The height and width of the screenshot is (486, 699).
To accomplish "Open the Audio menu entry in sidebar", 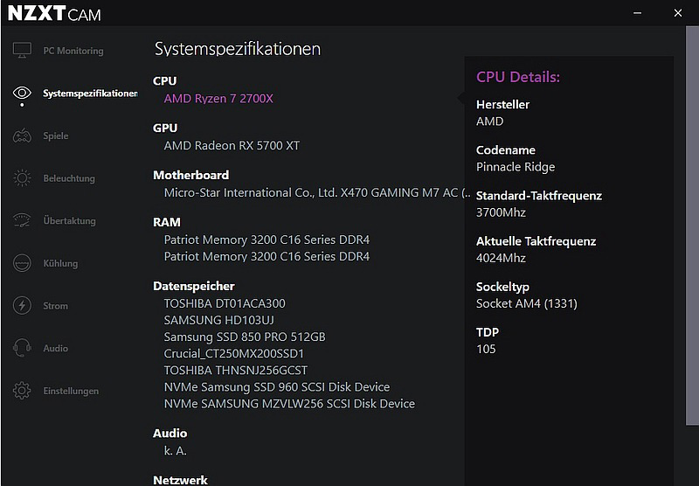I will pos(56,348).
